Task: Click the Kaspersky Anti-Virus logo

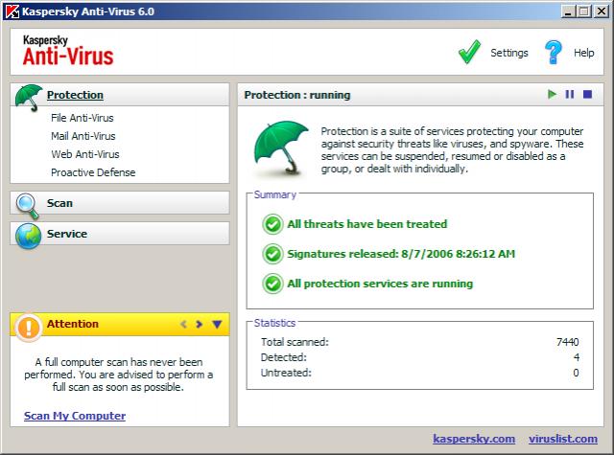Action: click(68, 51)
